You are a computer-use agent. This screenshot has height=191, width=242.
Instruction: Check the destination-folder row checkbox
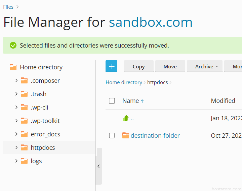coord(112,136)
